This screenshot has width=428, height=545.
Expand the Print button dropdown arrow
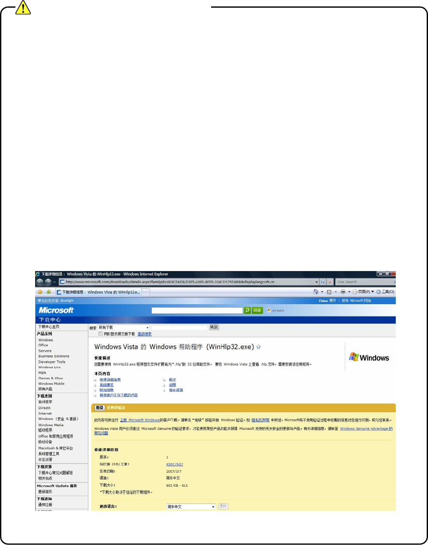349,292
